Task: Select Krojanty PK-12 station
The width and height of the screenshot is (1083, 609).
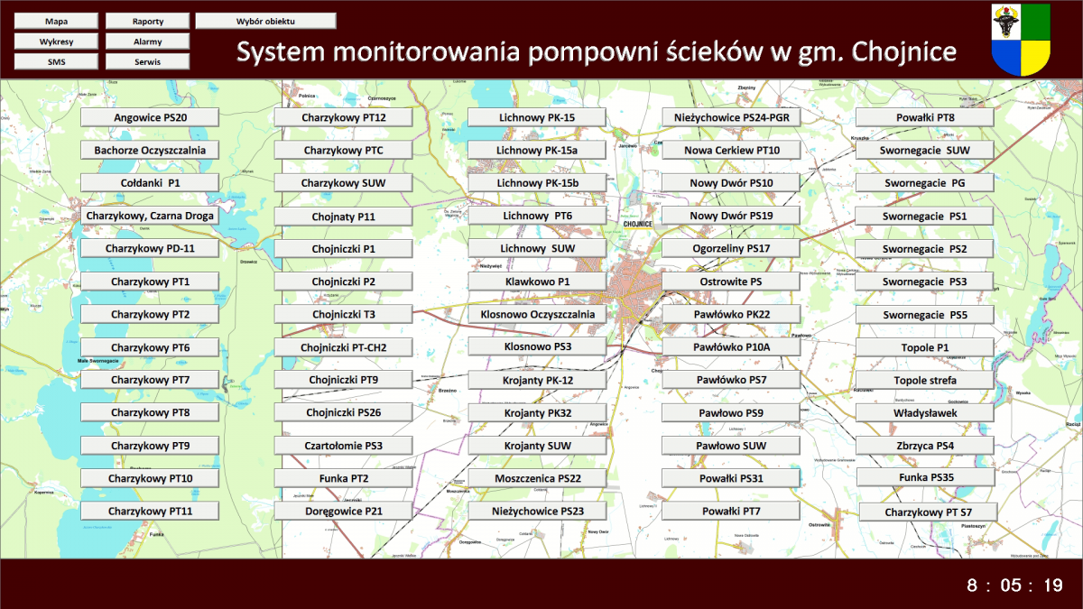Action: [538, 381]
